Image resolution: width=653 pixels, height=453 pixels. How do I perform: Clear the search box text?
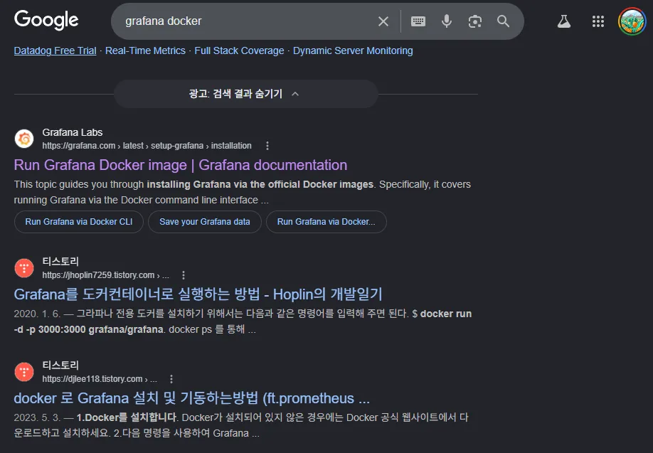pyautogui.click(x=383, y=21)
